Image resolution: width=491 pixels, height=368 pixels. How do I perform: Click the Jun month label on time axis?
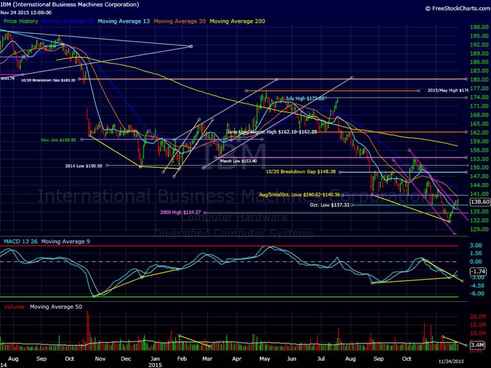pos(291,359)
